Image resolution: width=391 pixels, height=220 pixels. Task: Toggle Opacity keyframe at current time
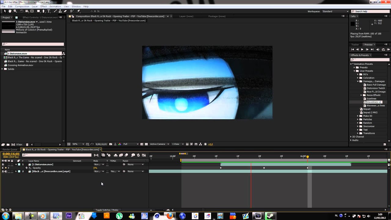pos(6,168)
